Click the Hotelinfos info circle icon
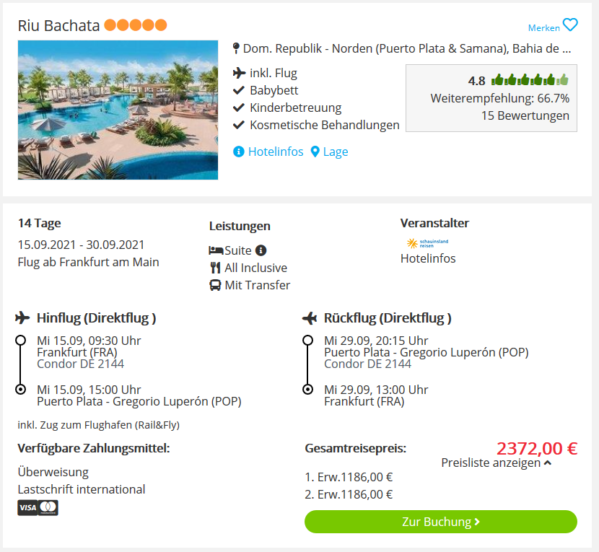This screenshot has height=552, width=599. [x=239, y=152]
